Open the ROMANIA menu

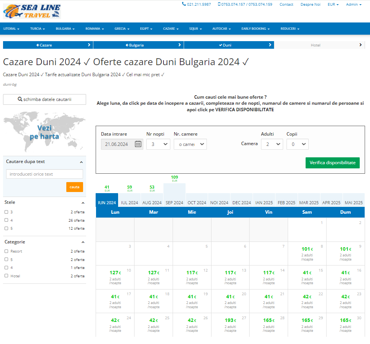95,29
